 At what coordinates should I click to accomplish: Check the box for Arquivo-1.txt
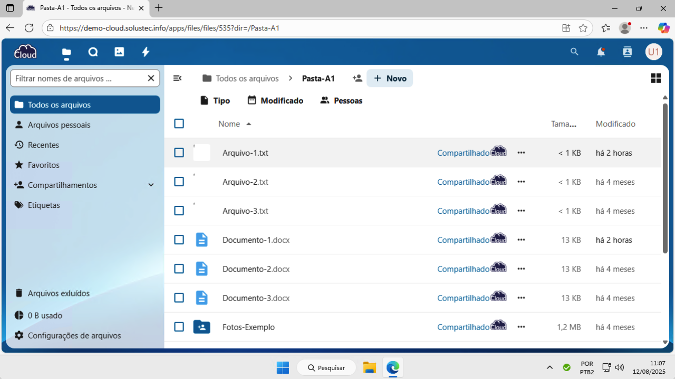click(x=179, y=153)
